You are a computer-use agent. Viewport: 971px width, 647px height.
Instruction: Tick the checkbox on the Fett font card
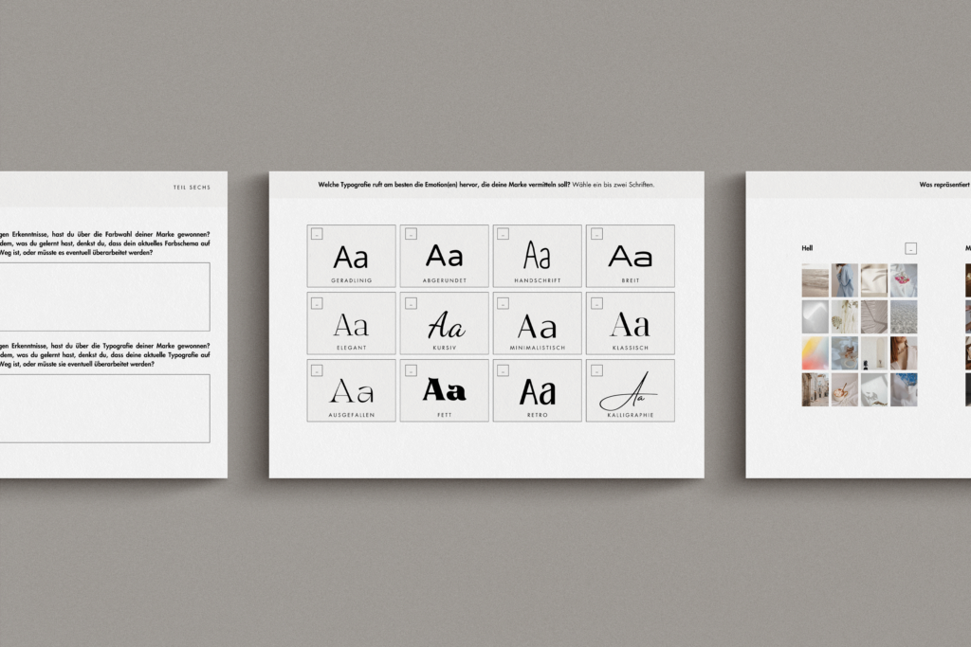(411, 370)
